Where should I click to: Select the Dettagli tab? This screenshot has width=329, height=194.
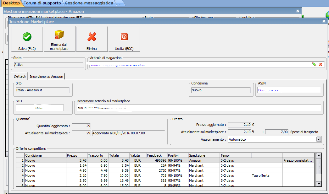(x=20, y=77)
